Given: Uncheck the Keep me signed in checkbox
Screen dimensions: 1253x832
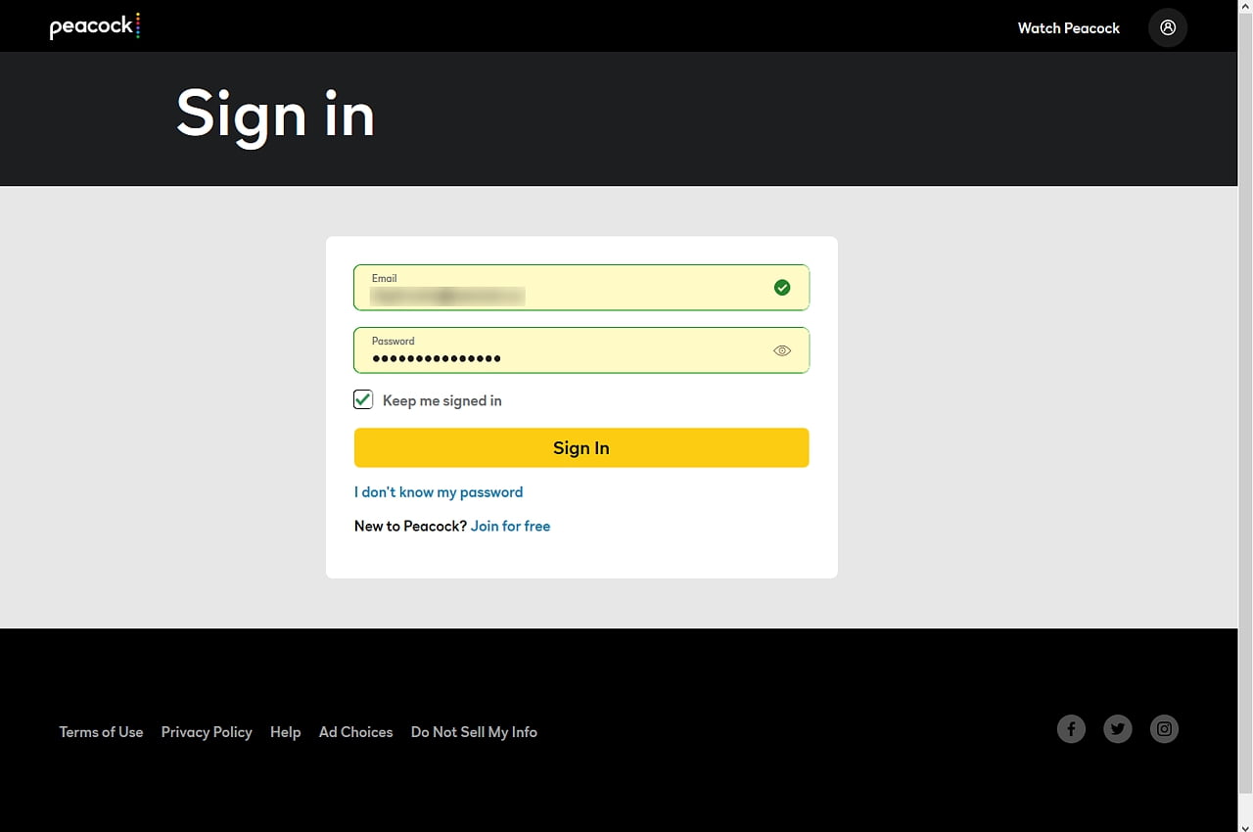Looking at the screenshot, I should click(363, 399).
